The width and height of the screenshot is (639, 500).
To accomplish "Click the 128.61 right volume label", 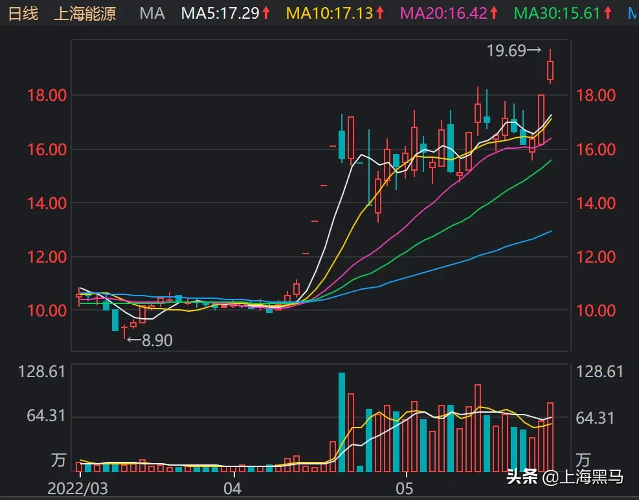I will point(600,371).
